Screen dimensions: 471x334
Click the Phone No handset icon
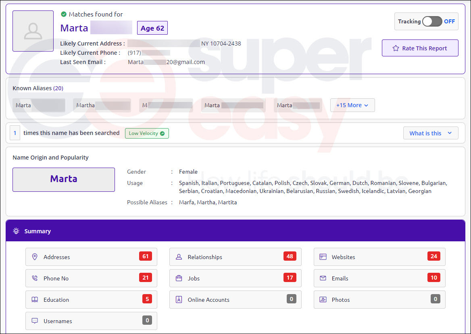(35, 278)
